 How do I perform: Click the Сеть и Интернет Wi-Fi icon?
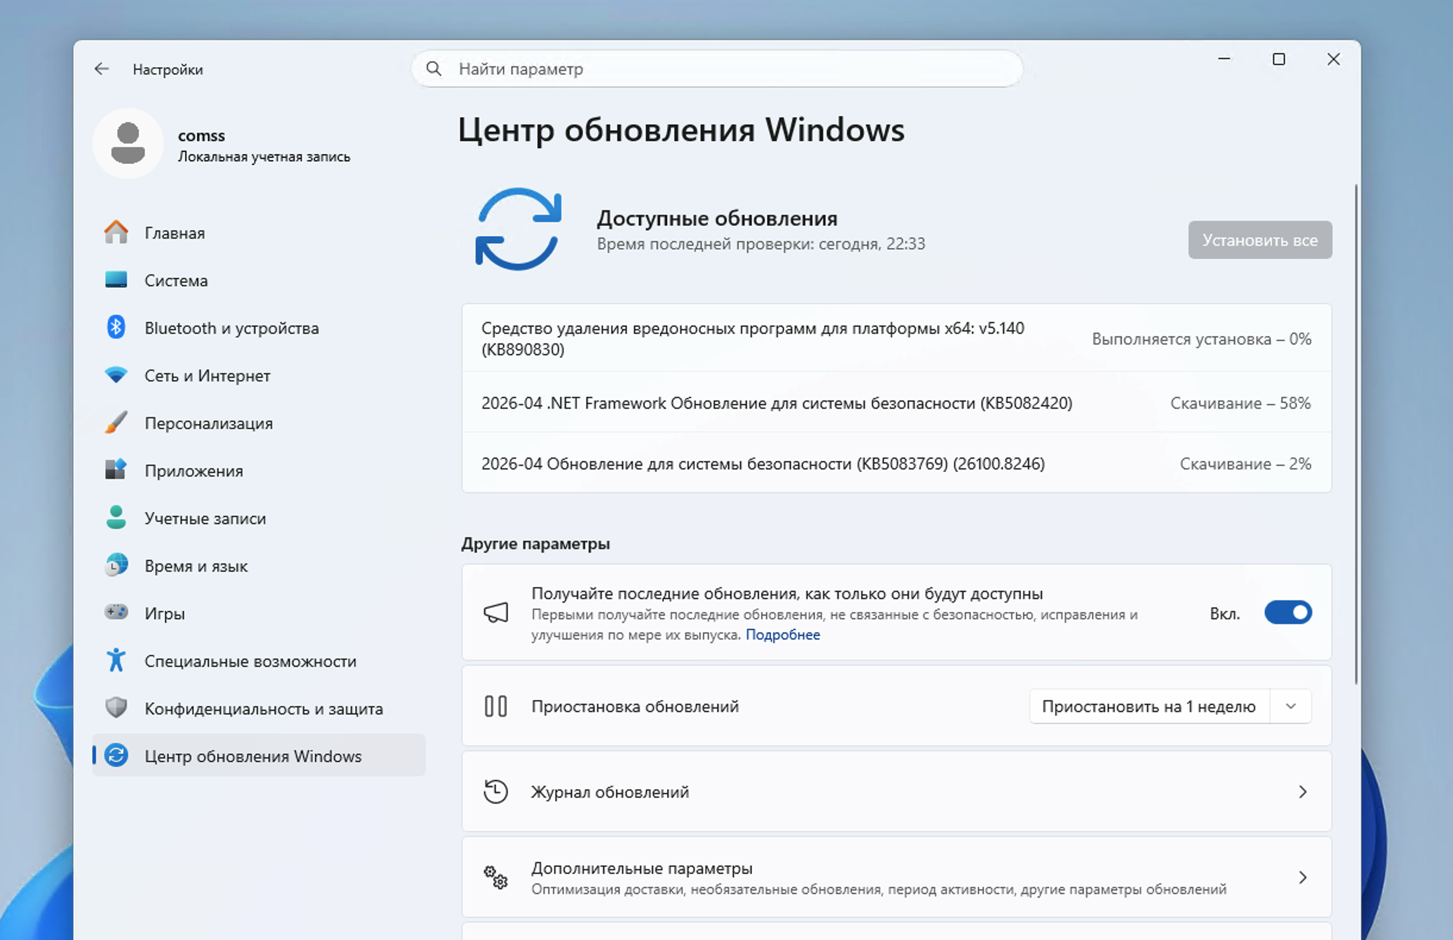coord(115,375)
